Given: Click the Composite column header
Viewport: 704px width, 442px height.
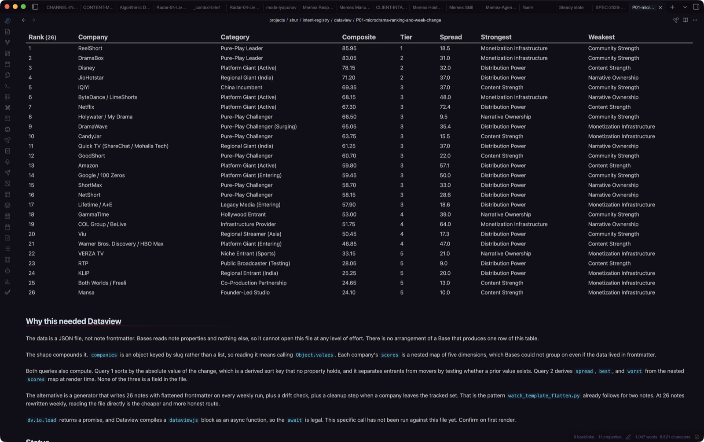Looking at the screenshot, I should (359, 37).
